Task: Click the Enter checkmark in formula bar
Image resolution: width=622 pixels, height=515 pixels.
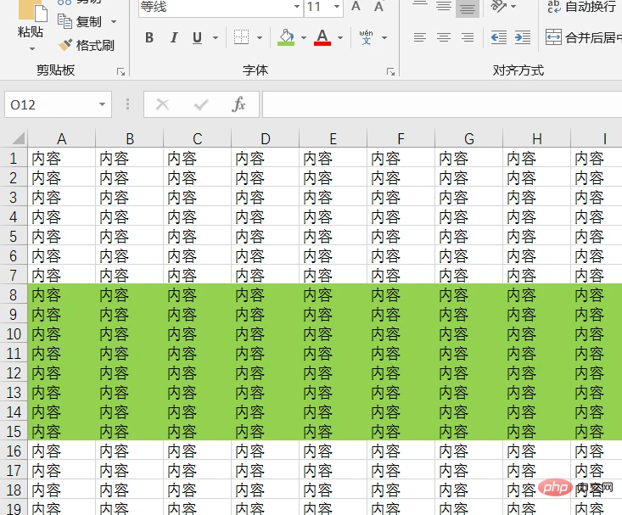Action: (x=201, y=104)
